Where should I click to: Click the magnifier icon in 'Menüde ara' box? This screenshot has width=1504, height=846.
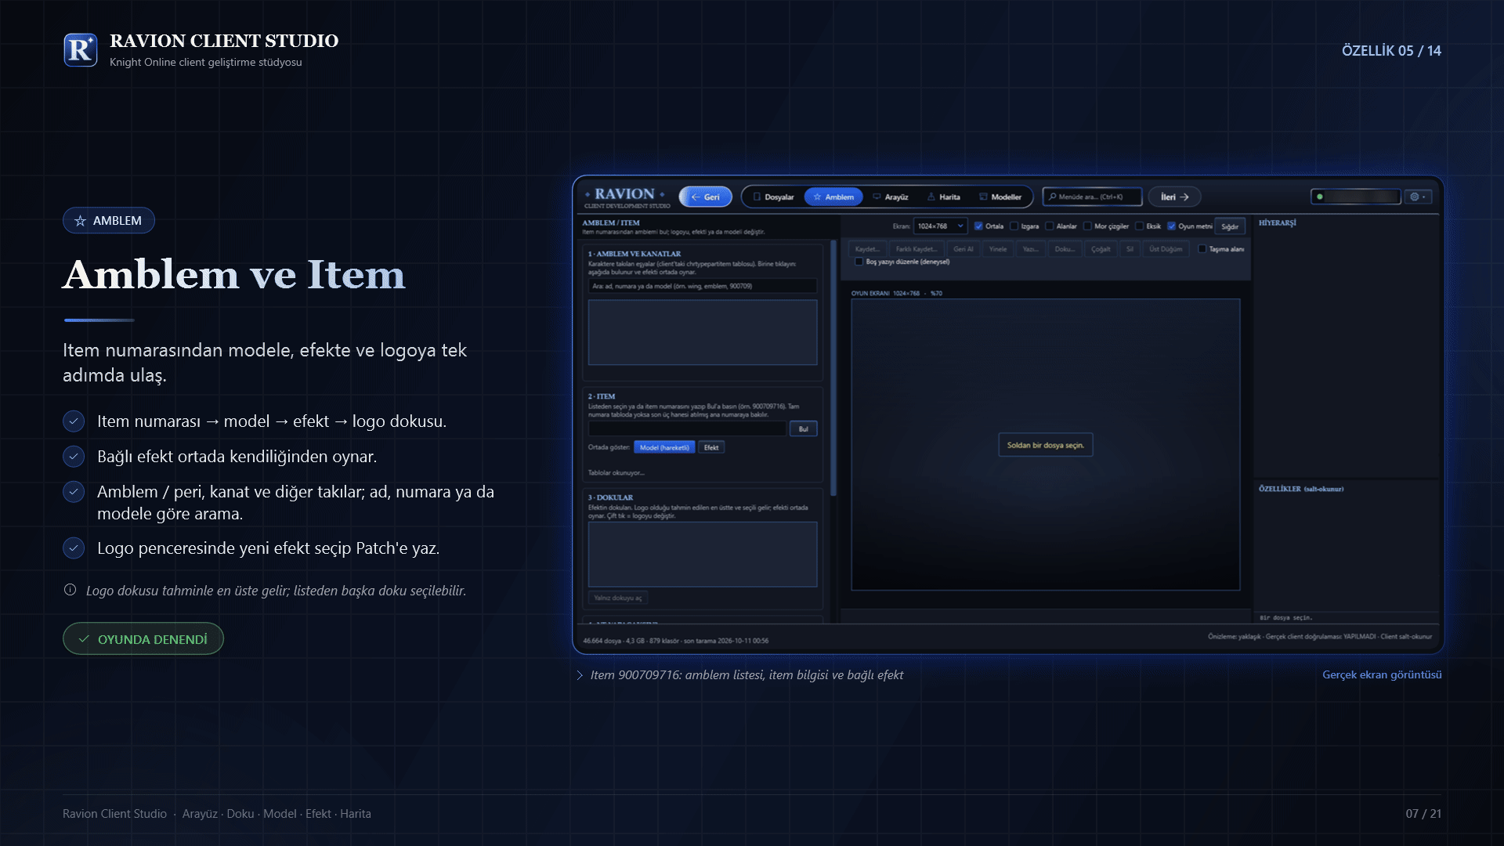(1053, 197)
